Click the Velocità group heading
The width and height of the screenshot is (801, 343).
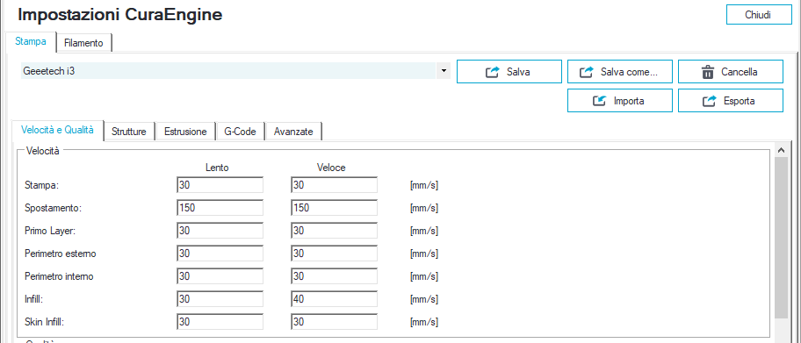(42, 151)
